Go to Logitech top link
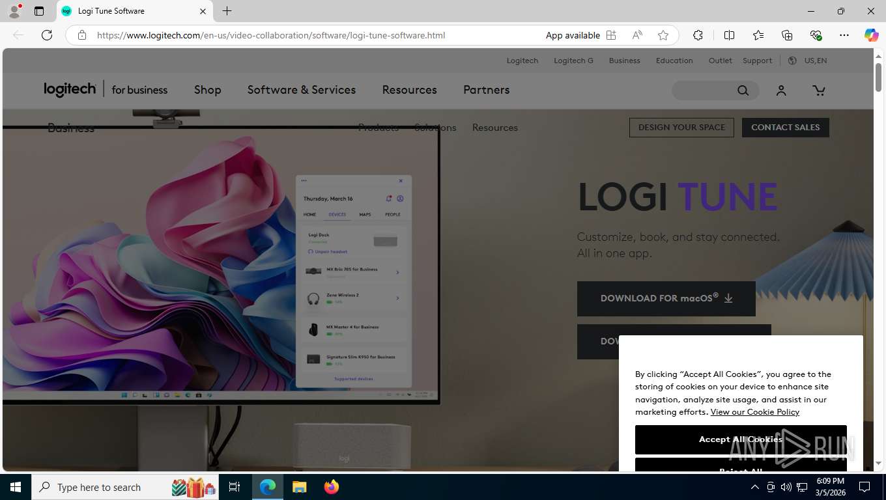Image resolution: width=886 pixels, height=500 pixels. [522, 61]
